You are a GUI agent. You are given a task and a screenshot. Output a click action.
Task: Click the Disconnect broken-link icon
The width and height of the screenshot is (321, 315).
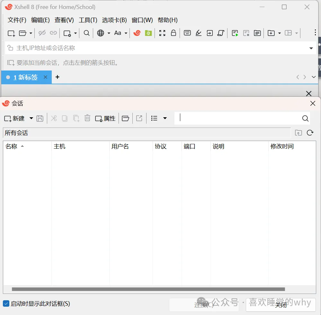pyautogui.click(x=42, y=33)
